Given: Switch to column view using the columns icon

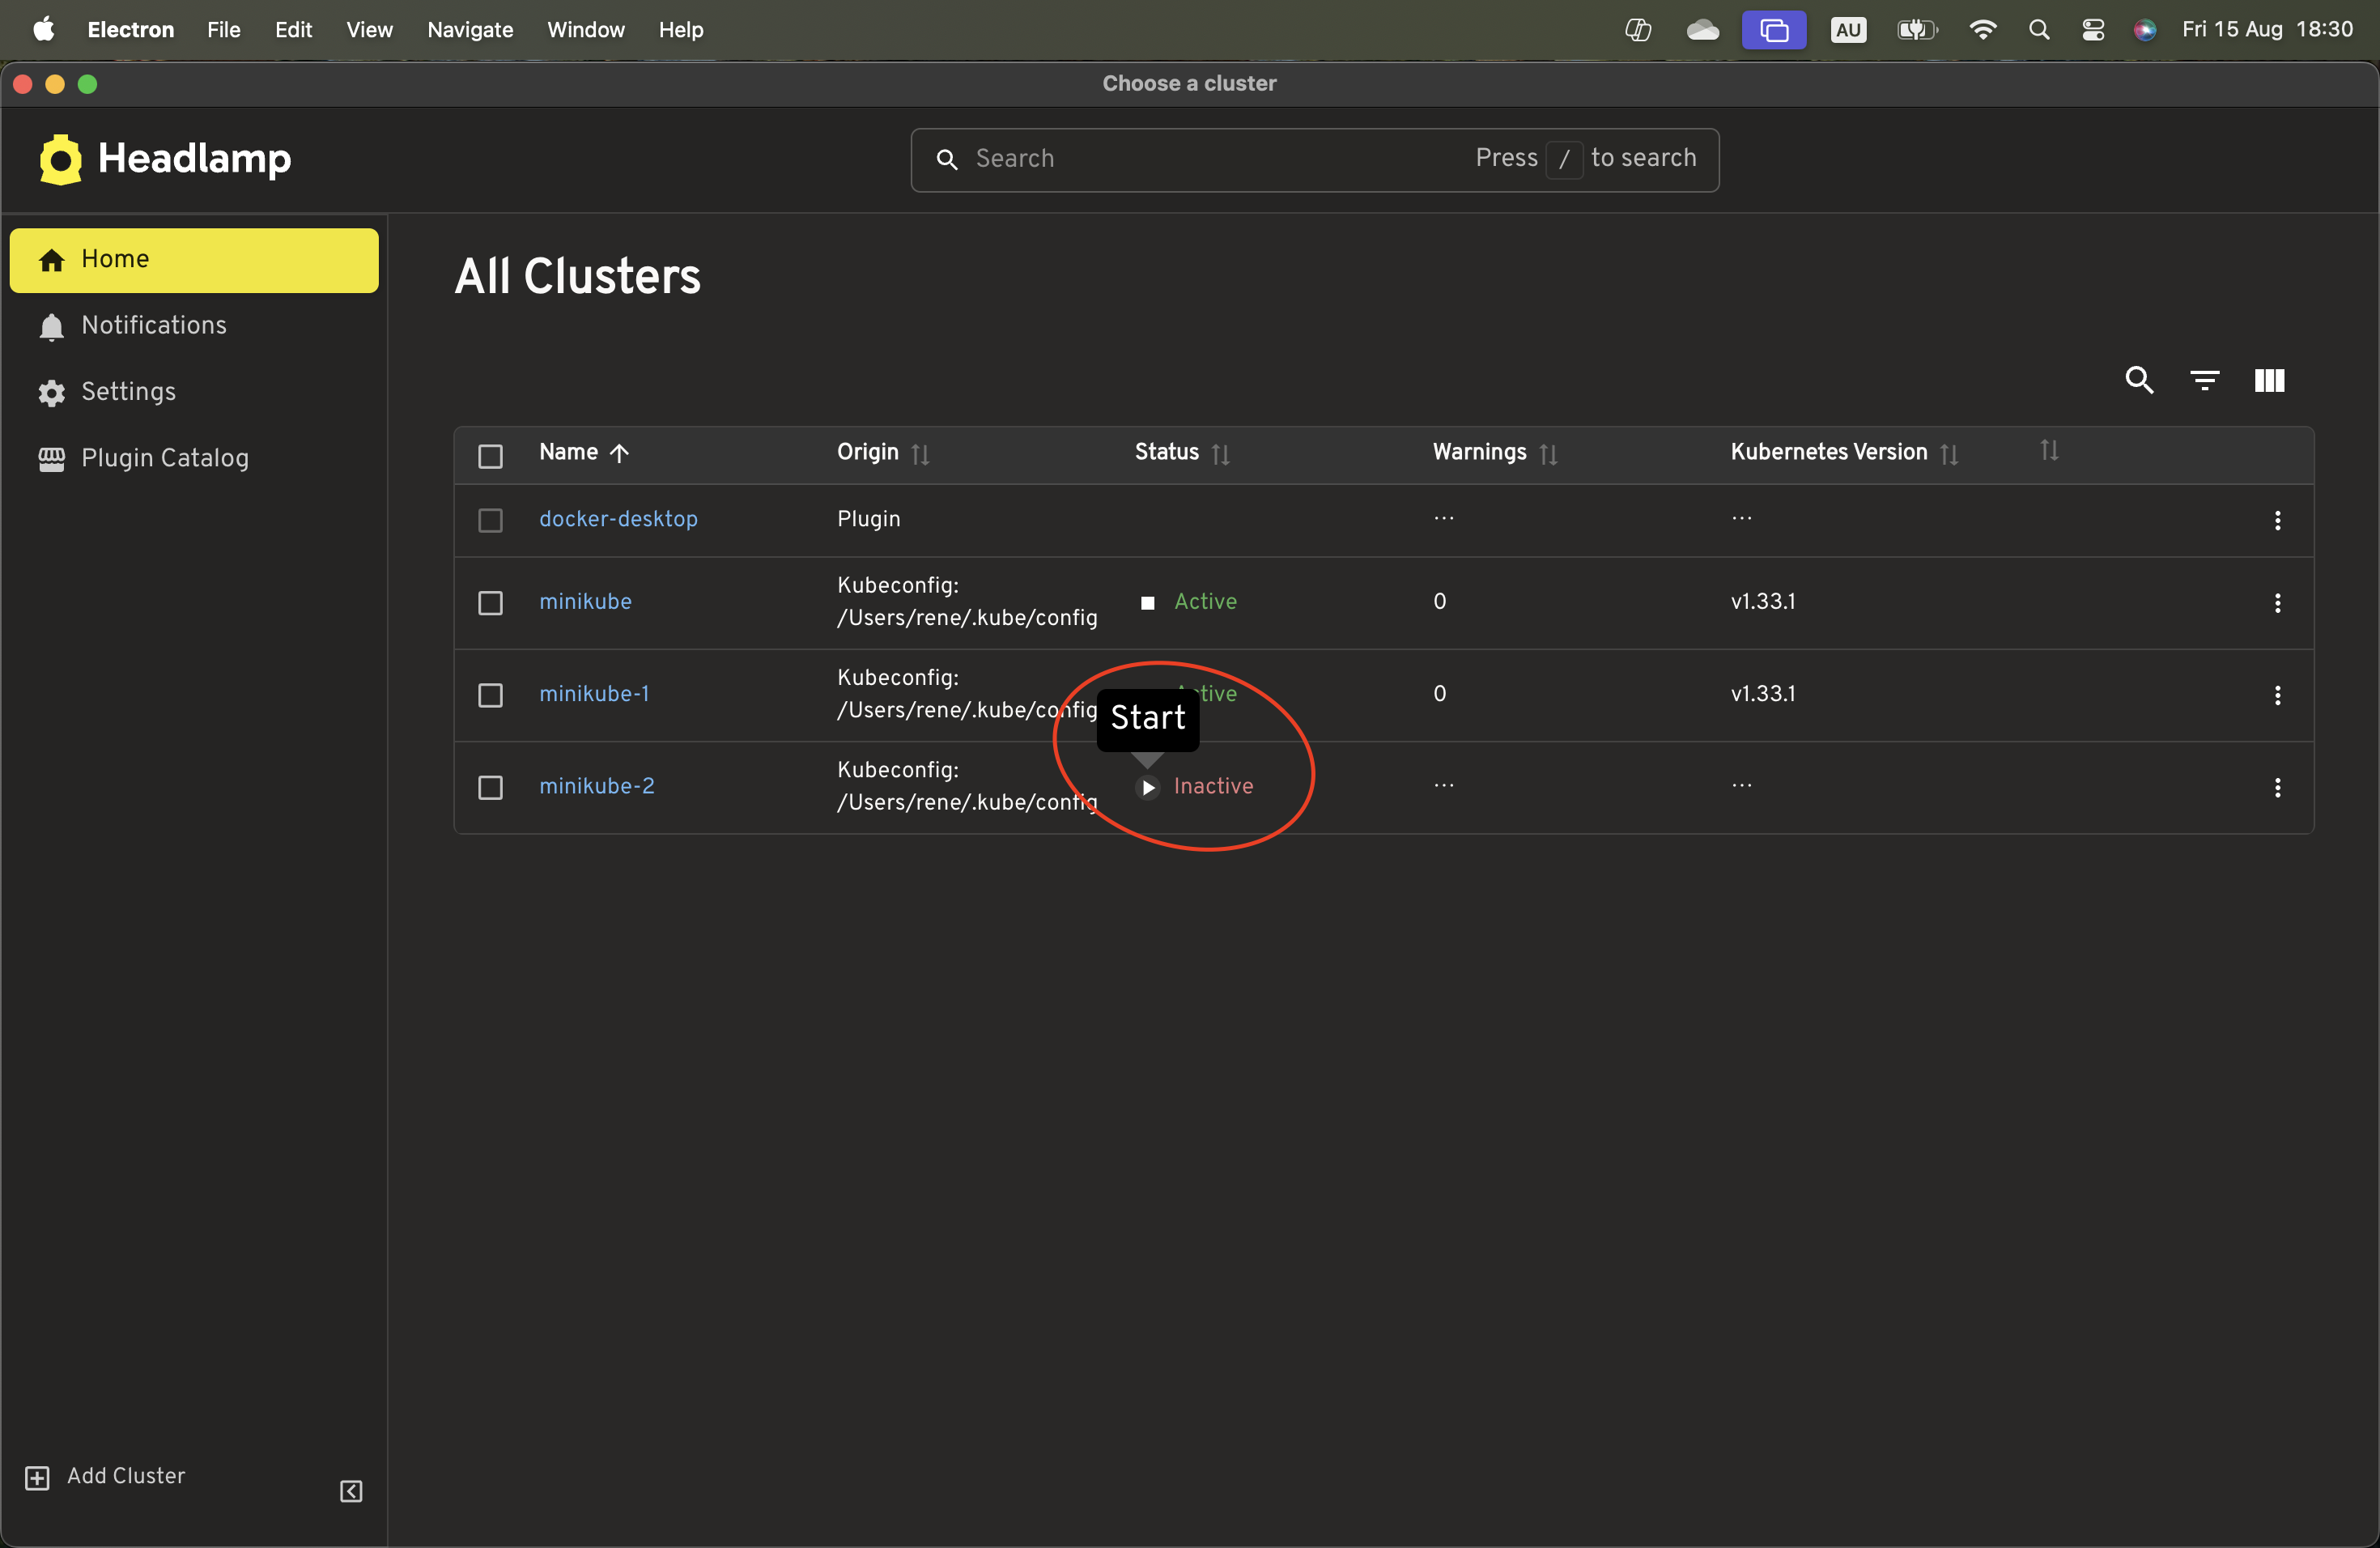Looking at the screenshot, I should click(2269, 380).
